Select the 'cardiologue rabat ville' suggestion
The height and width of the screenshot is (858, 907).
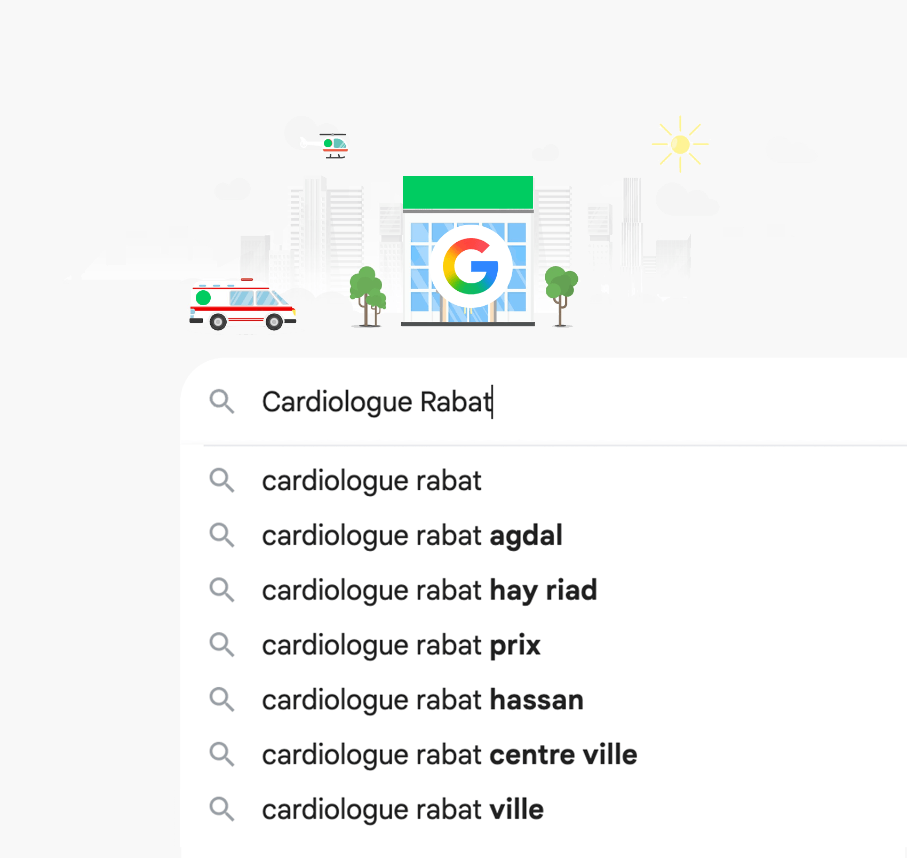coord(402,809)
